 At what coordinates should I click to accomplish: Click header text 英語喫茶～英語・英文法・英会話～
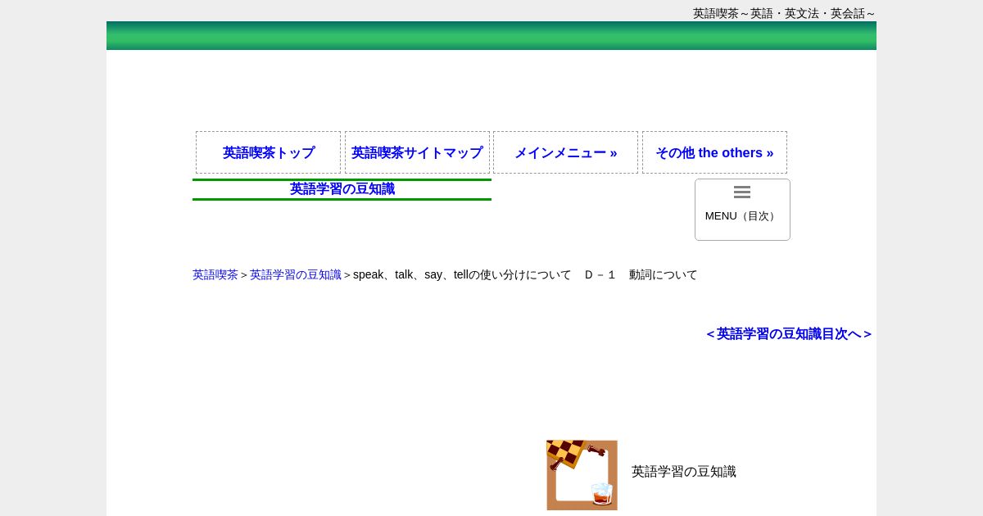(x=784, y=13)
